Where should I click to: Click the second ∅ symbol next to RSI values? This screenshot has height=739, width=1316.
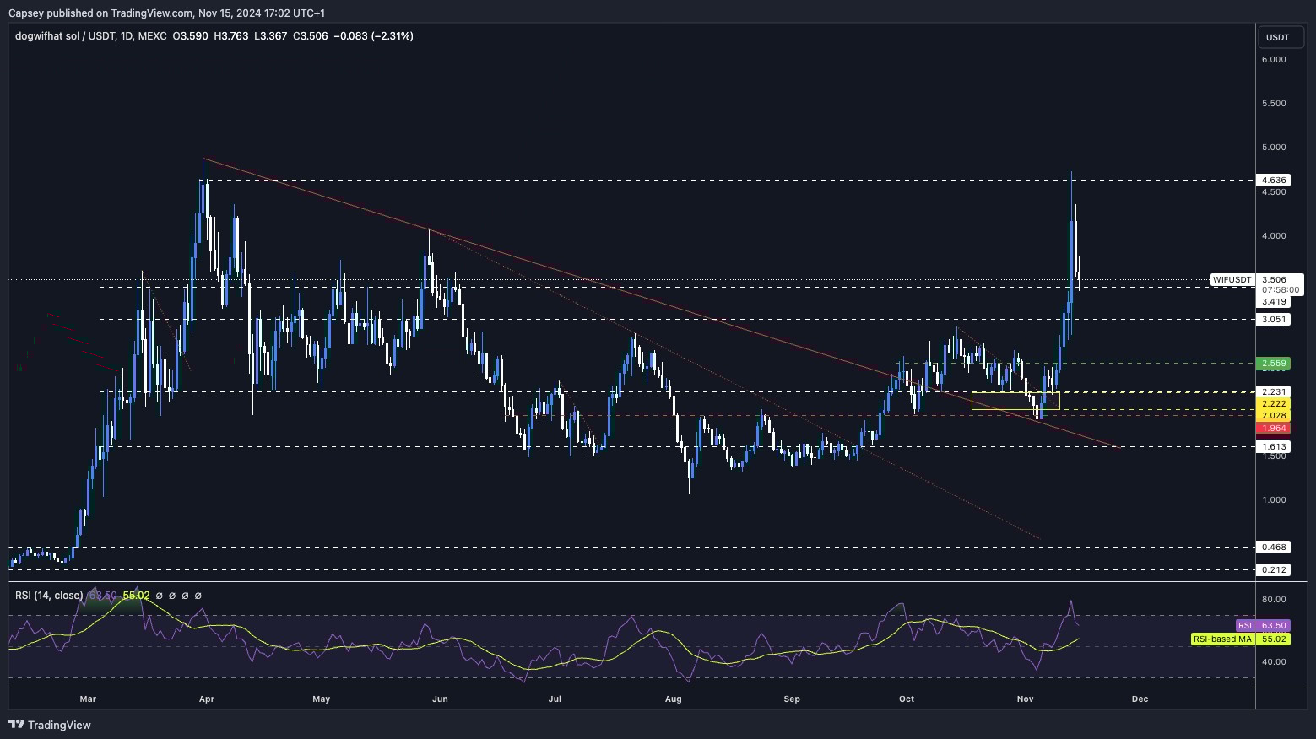(172, 596)
